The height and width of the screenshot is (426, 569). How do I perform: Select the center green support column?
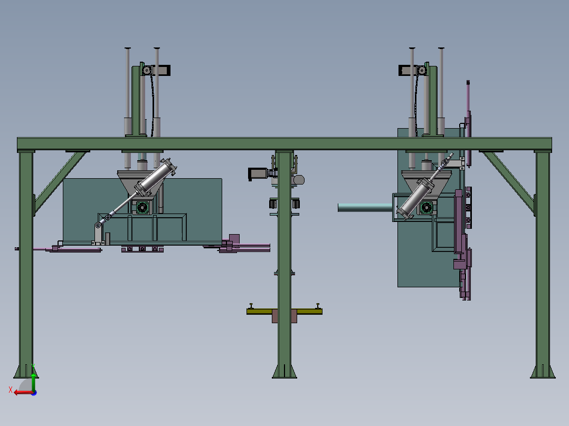(284, 253)
